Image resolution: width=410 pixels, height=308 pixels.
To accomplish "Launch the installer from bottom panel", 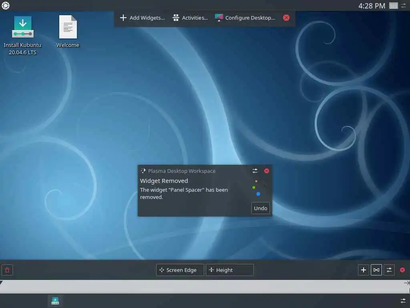I will [x=55, y=301].
